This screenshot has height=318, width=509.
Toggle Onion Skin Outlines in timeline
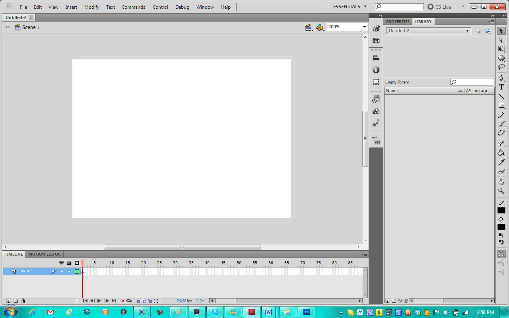tap(144, 301)
